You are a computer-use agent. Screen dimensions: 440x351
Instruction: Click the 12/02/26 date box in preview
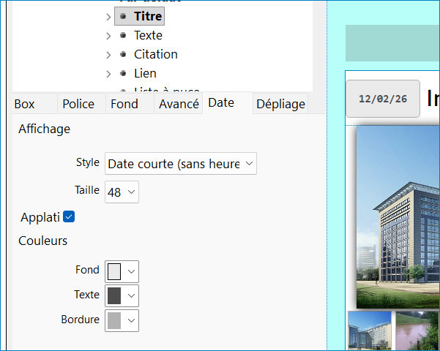[x=383, y=99]
